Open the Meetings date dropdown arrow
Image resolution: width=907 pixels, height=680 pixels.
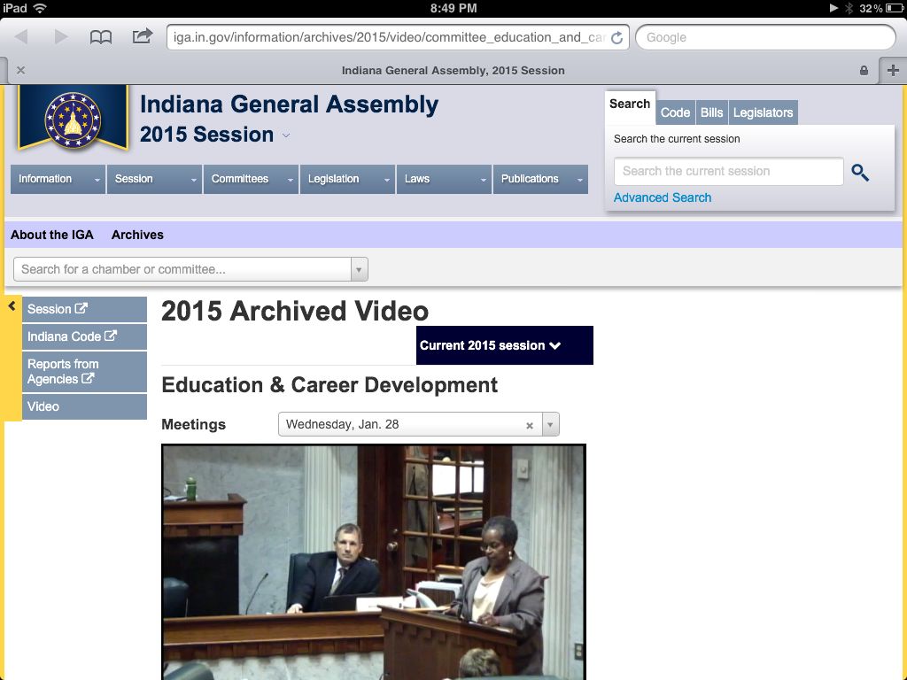pyautogui.click(x=550, y=424)
